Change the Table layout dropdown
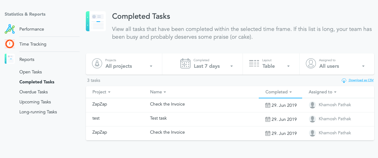Image resolution: width=378 pixels, height=158 pixels. pyautogui.click(x=276, y=66)
